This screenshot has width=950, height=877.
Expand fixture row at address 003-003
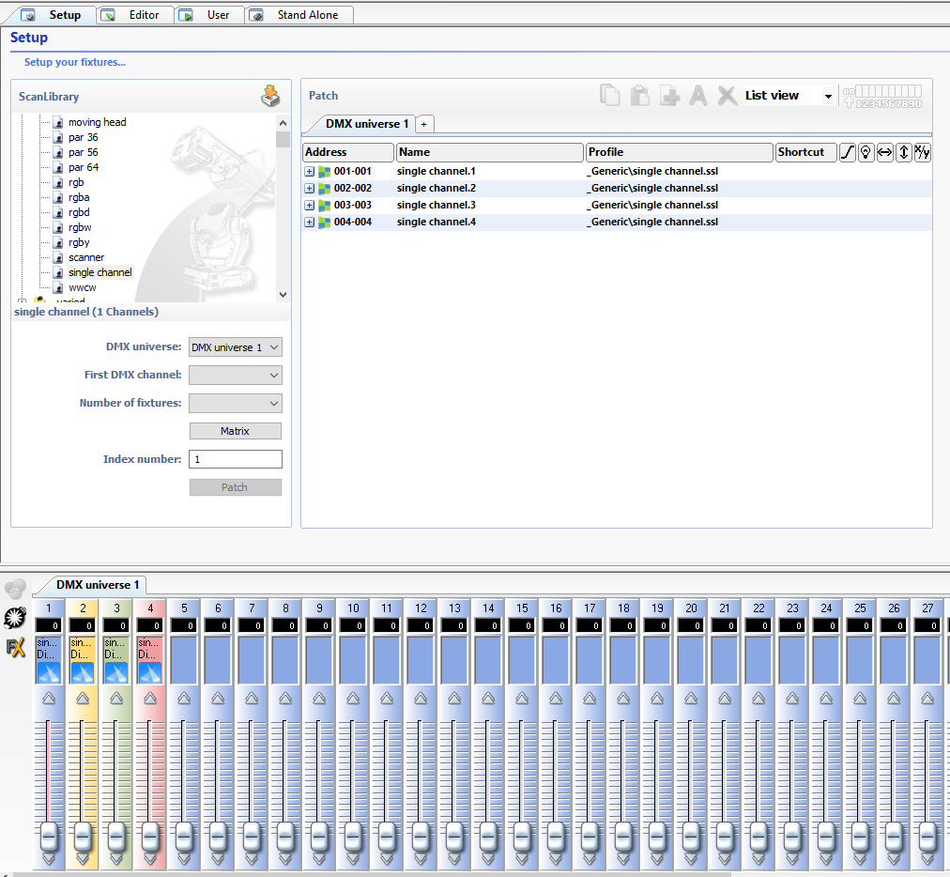(310, 206)
